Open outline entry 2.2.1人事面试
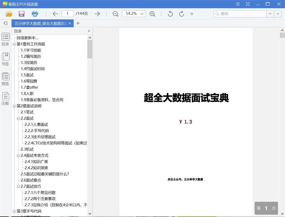 tap(36, 125)
